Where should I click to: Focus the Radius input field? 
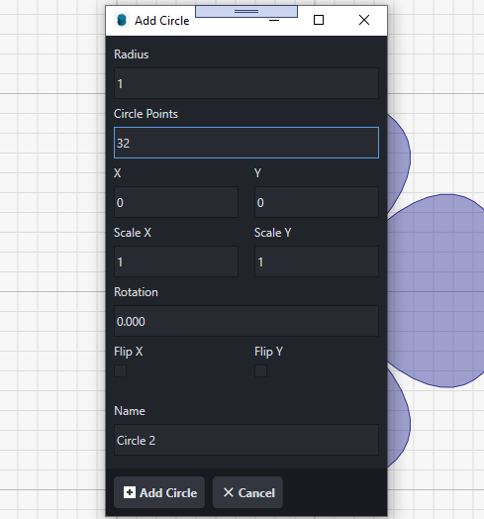(x=246, y=83)
